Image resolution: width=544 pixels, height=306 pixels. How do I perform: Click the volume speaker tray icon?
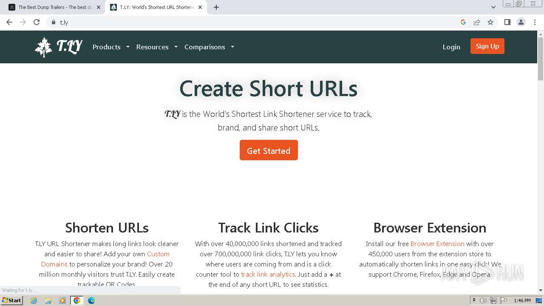click(483, 300)
